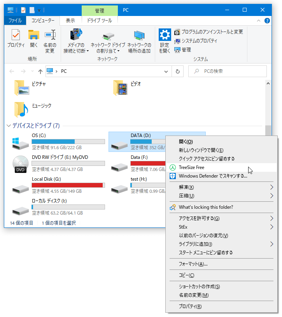Click the Properties (プロパティ) ribbon icon
The width and height of the screenshot is (282, 317).
click(x=16, y=35)
